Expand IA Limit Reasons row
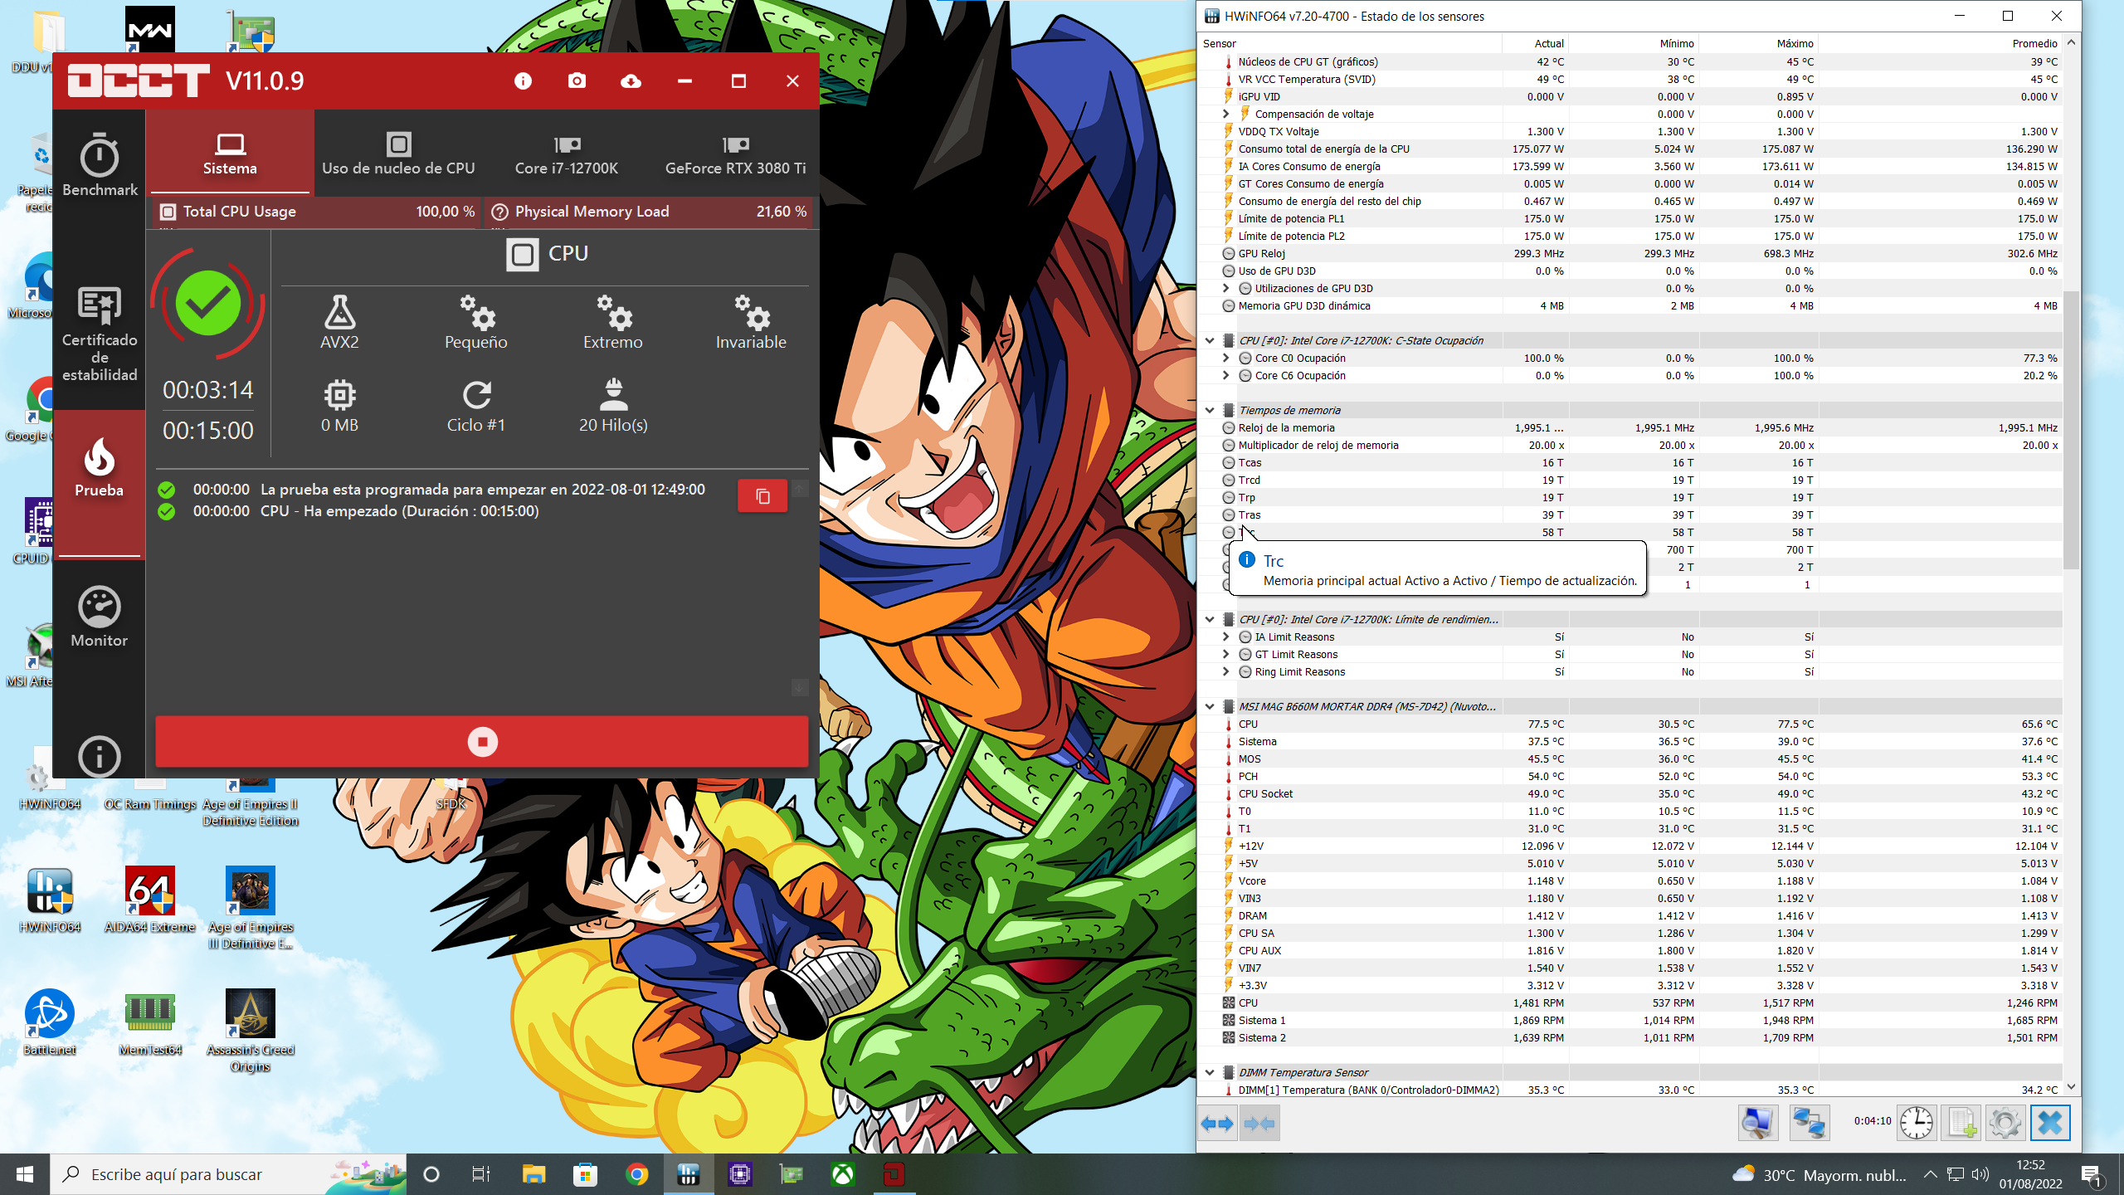This screenshot has width=2124, height=1195. pos(1225,637)
